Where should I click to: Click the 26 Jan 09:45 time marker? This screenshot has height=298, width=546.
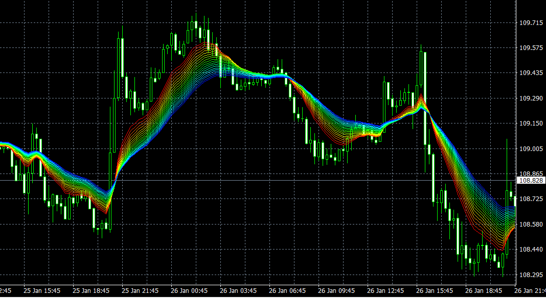click(337, 290)
